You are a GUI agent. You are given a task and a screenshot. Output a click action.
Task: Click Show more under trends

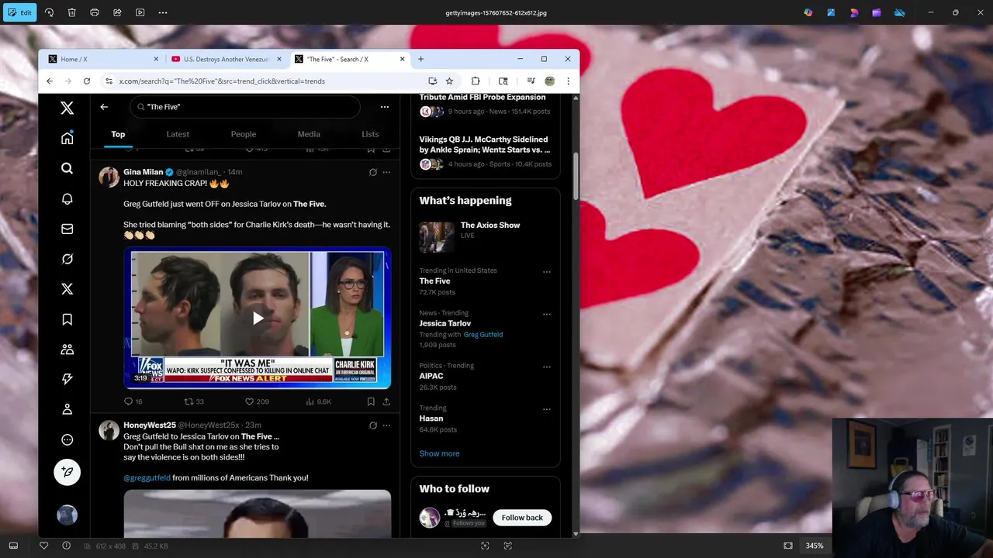point(439,453)
